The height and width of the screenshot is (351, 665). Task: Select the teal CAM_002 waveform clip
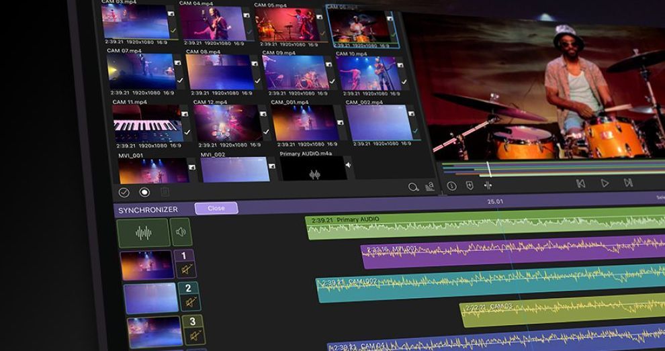491,283
